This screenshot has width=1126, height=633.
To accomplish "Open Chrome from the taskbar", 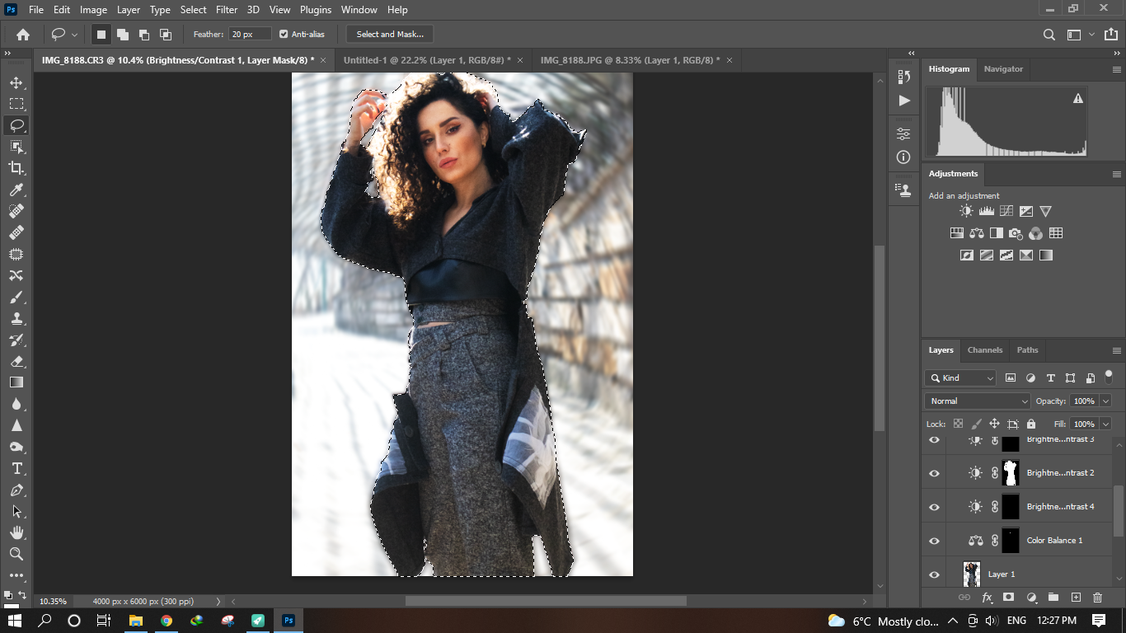I will click(166, 621).
